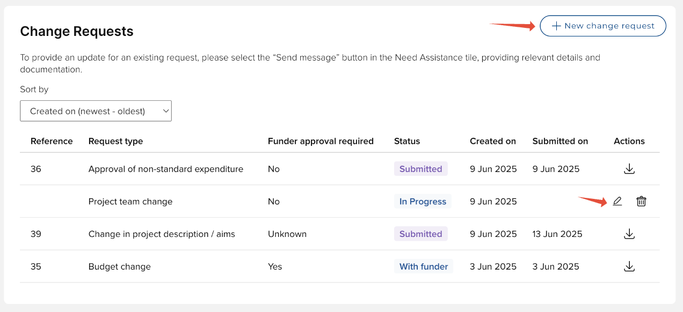Select Approval of non-standard expenditure row
The width and height of the screenshot is (683, 312).
165,169
